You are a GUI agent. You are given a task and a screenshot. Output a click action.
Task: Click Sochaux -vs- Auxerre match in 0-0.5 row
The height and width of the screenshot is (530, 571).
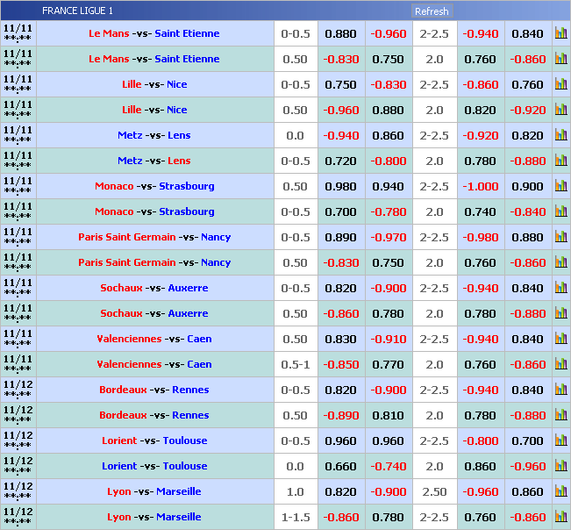[154, 289]
